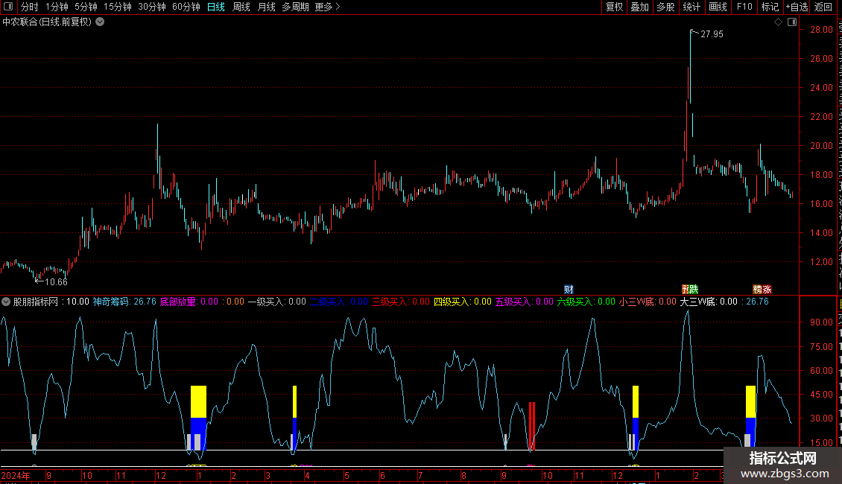Open F10 company information
The height and width of the screenshot is (484, 842).
click(x=744, y=7)
